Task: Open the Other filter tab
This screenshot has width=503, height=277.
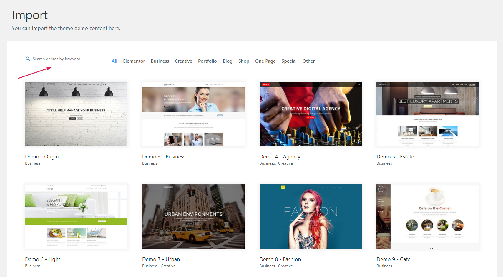Action: click(308, 61)
